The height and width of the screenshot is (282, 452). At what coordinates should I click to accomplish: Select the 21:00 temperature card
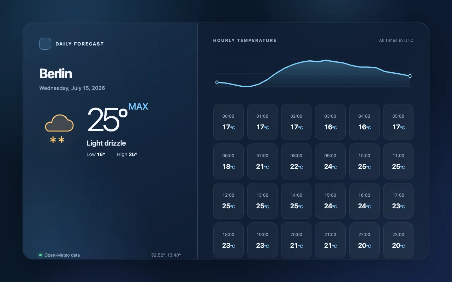[330, 240]
